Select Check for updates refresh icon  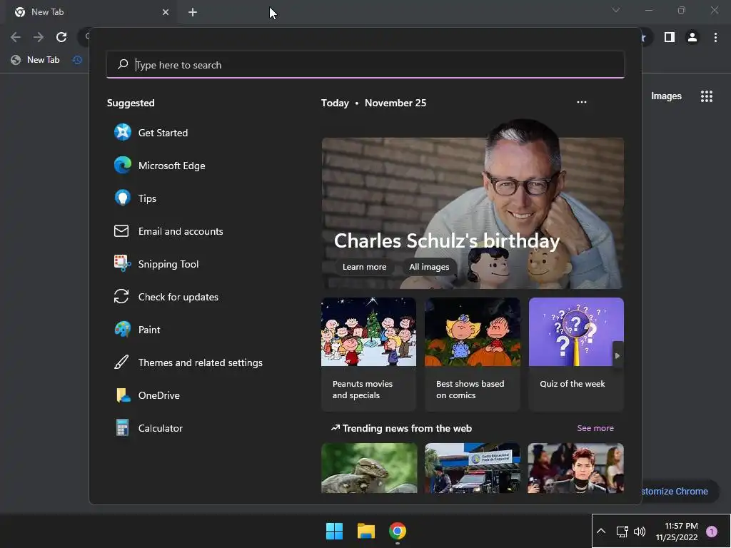121,296
